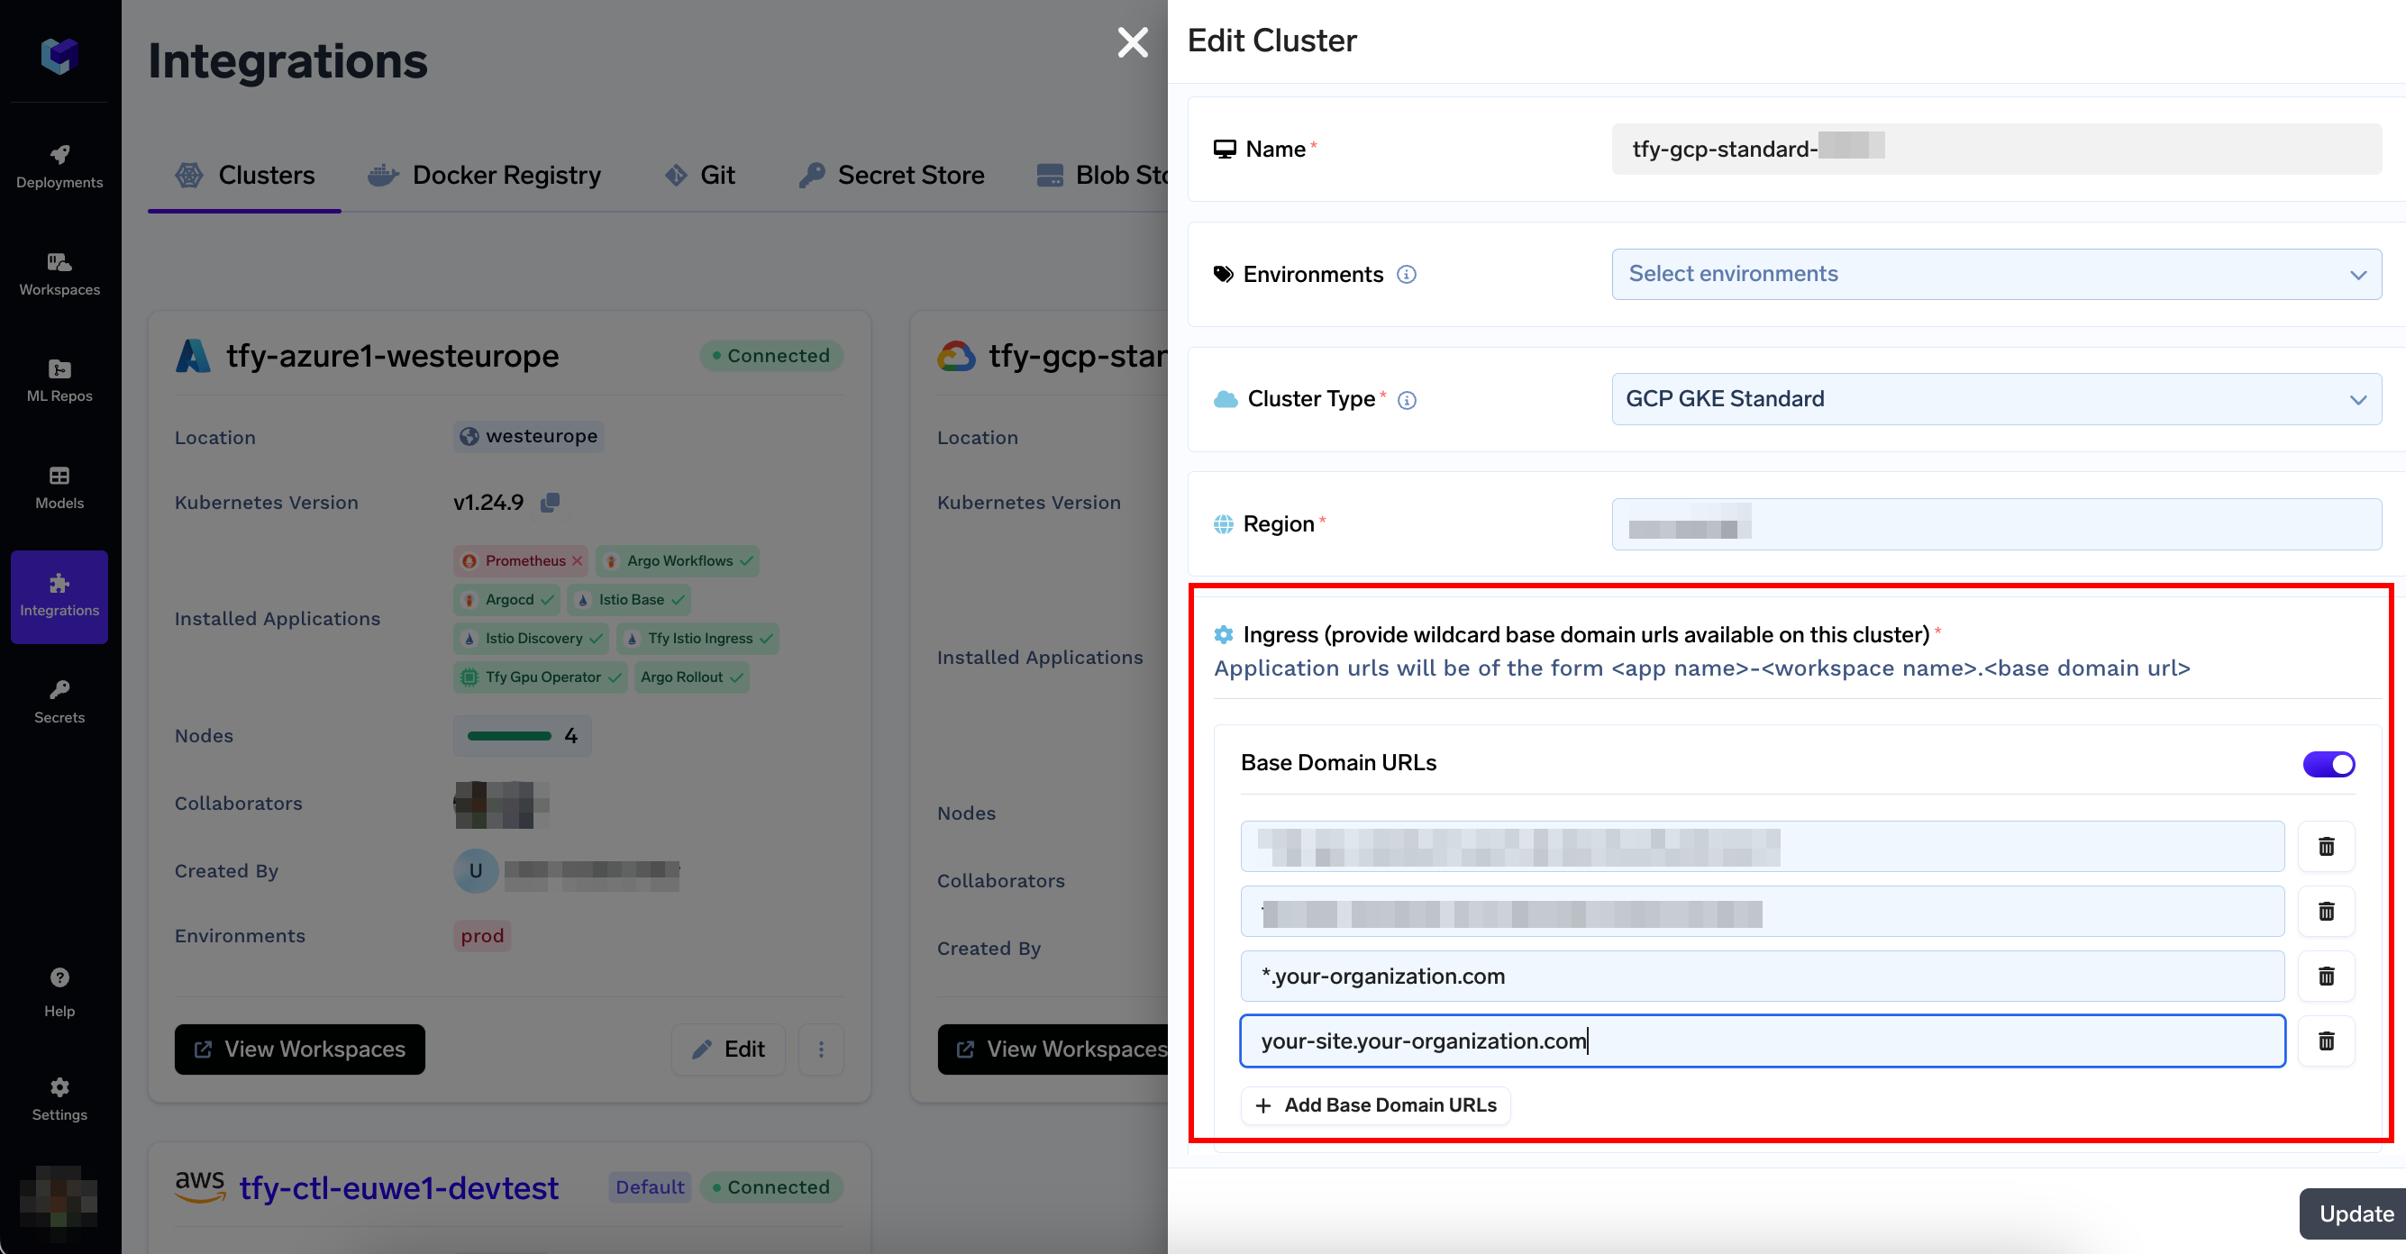Close the Edit Cluster panel
The height and width of the screenshot is (1254, 2406).
[1132, 41]
